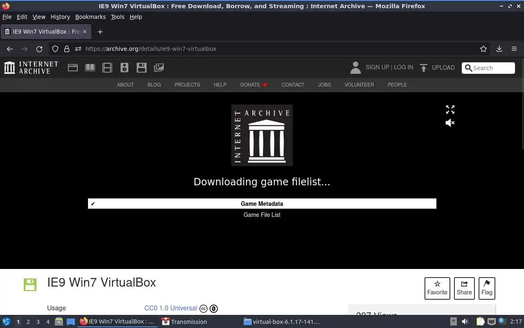Viewport: 524px width, 328px height.
Task: Click the tracking protection shield icon
Action: 55,49
